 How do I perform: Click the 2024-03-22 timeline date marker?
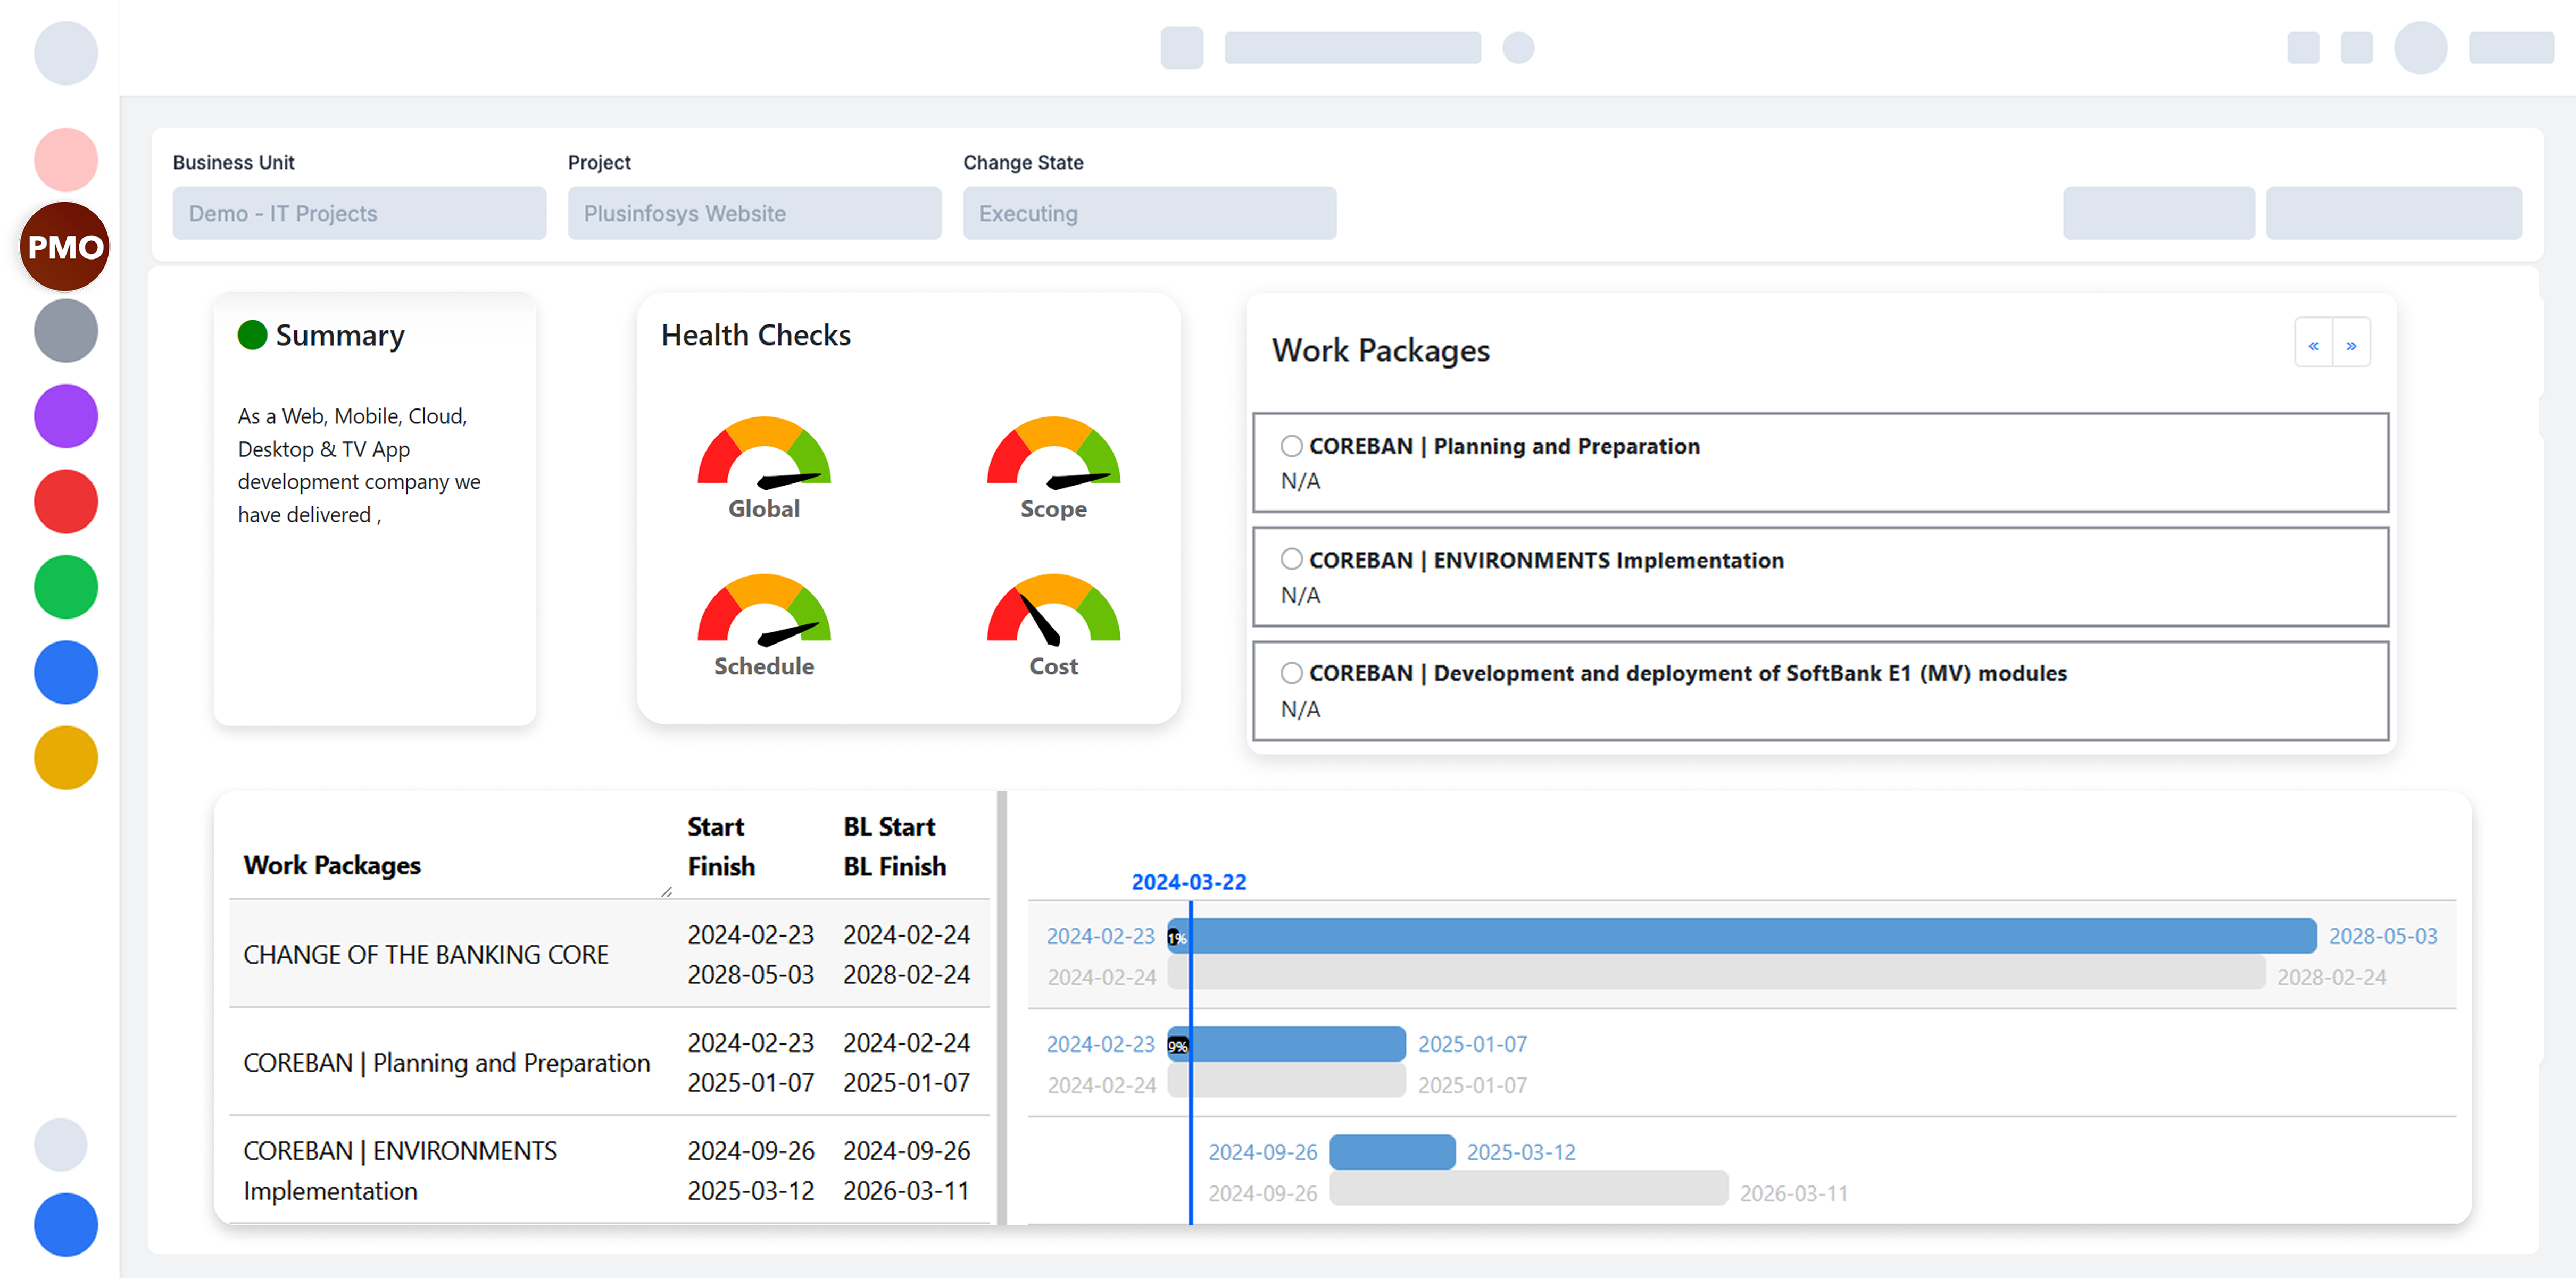click(x=1189, y=881)
